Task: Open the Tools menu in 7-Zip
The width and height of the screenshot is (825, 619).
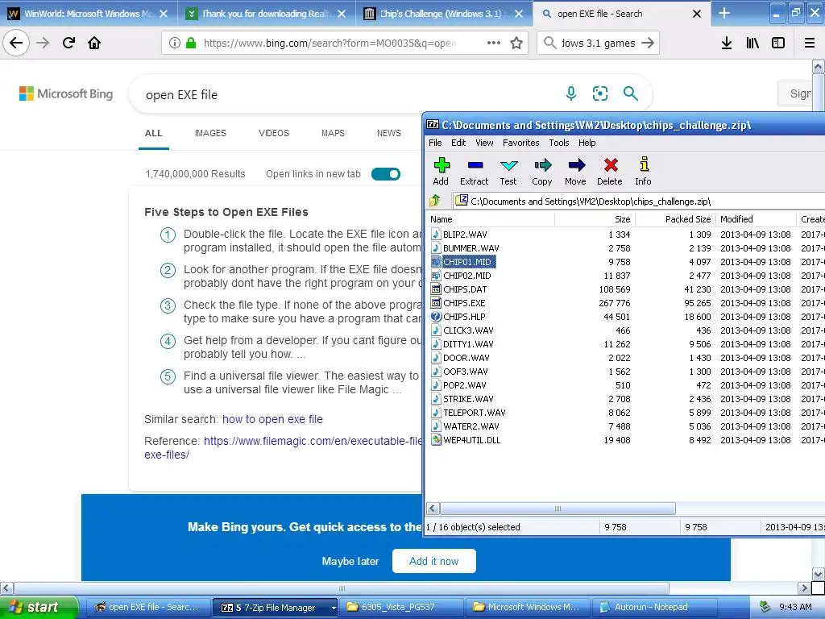Action: click(x=559, y=143)
